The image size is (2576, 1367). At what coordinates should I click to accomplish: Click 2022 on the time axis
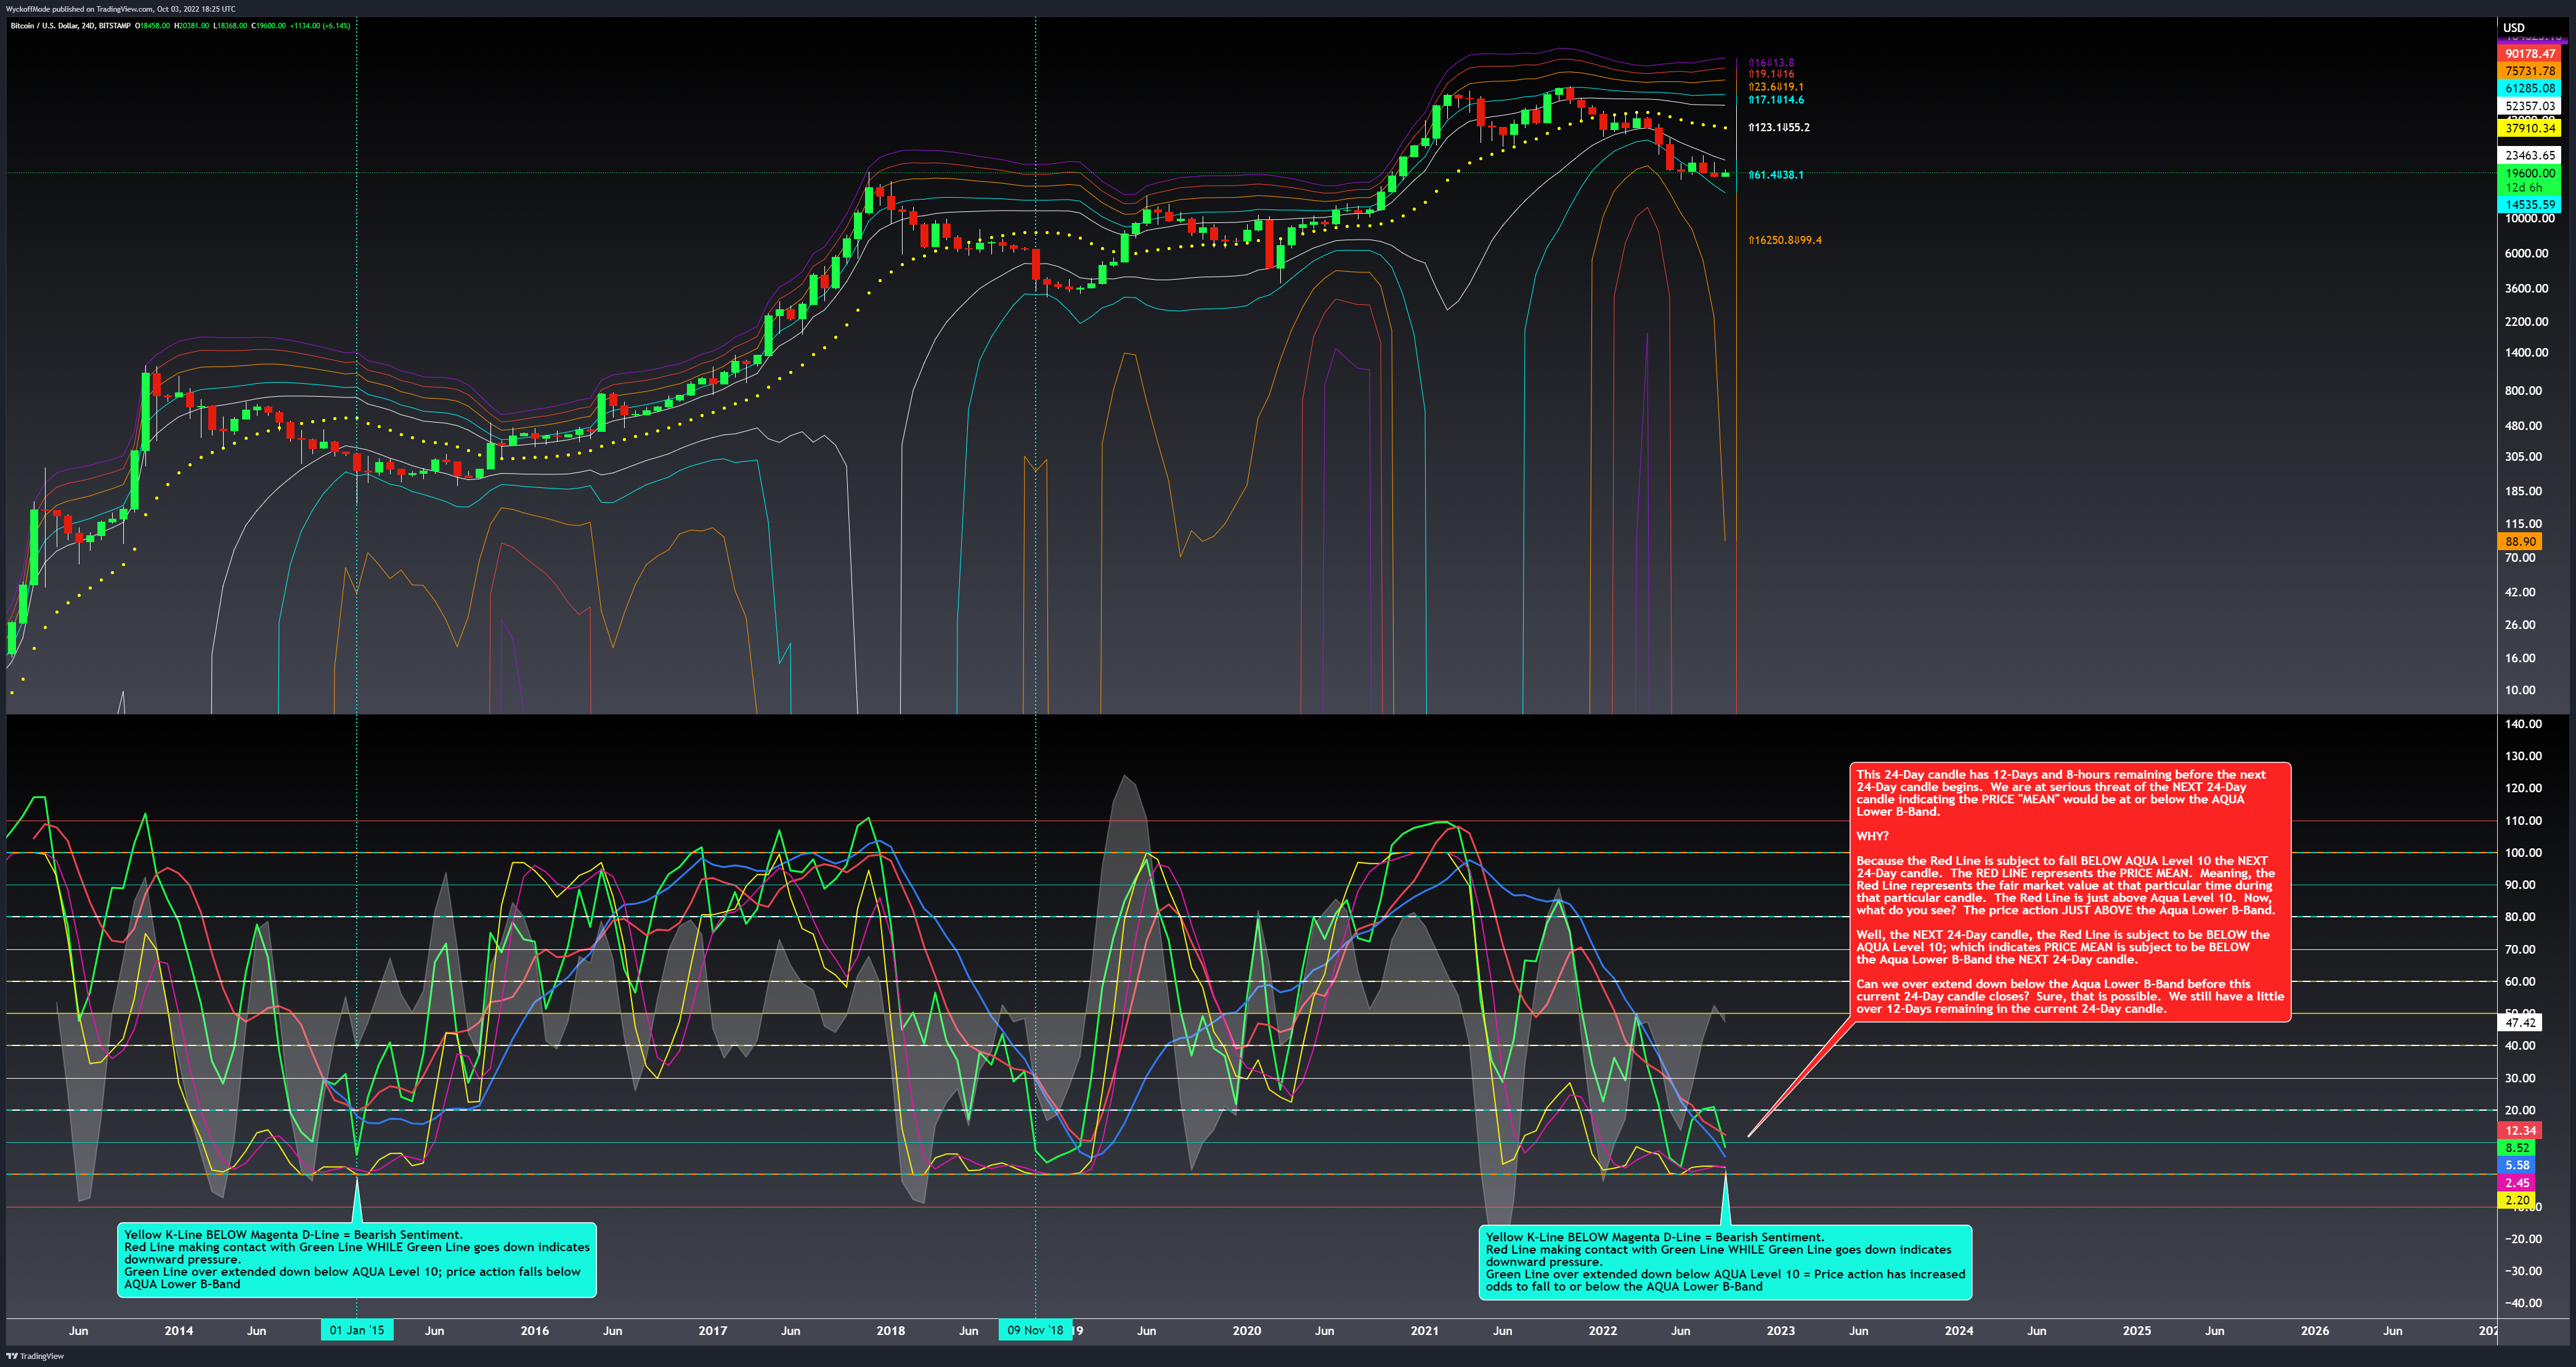coord(1603,1330)
